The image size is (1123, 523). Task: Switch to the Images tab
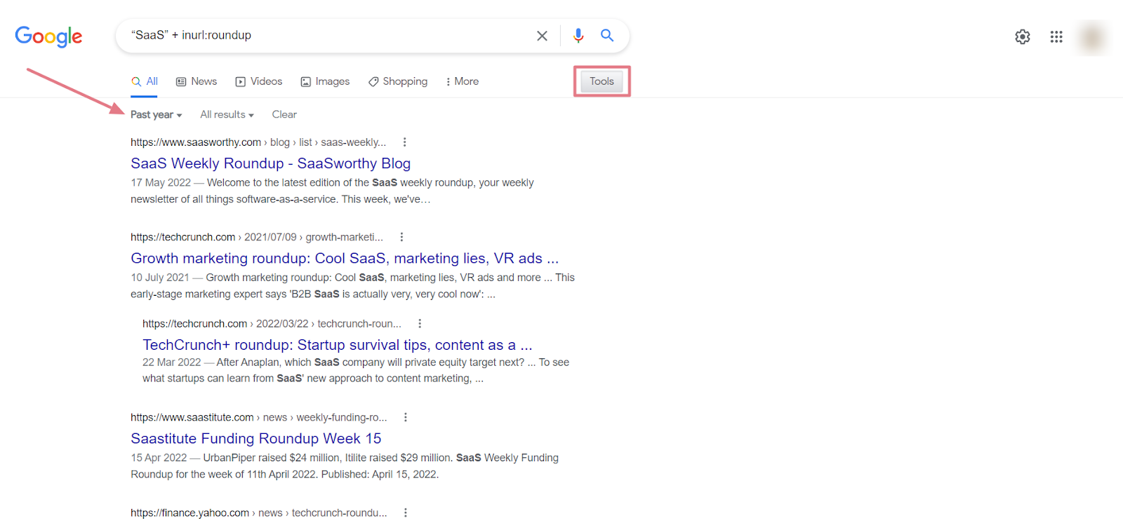325,81
